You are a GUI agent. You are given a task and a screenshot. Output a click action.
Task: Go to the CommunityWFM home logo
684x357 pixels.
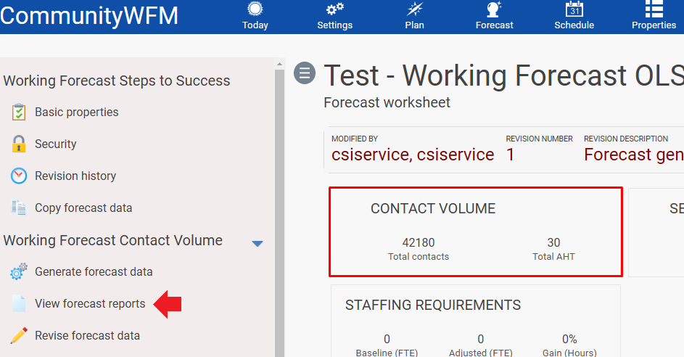[89, 16]
